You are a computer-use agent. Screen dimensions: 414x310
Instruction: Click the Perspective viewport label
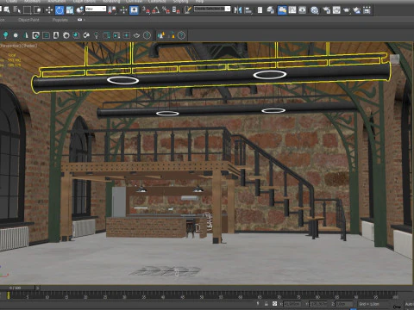[x=9, y=46]
